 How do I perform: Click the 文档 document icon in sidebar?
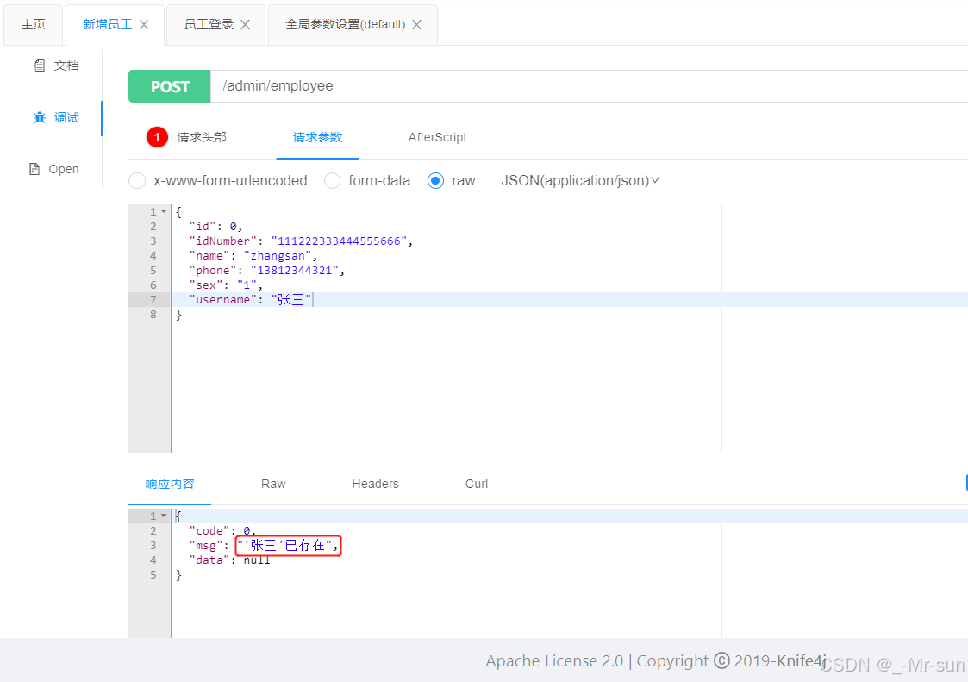40,66
